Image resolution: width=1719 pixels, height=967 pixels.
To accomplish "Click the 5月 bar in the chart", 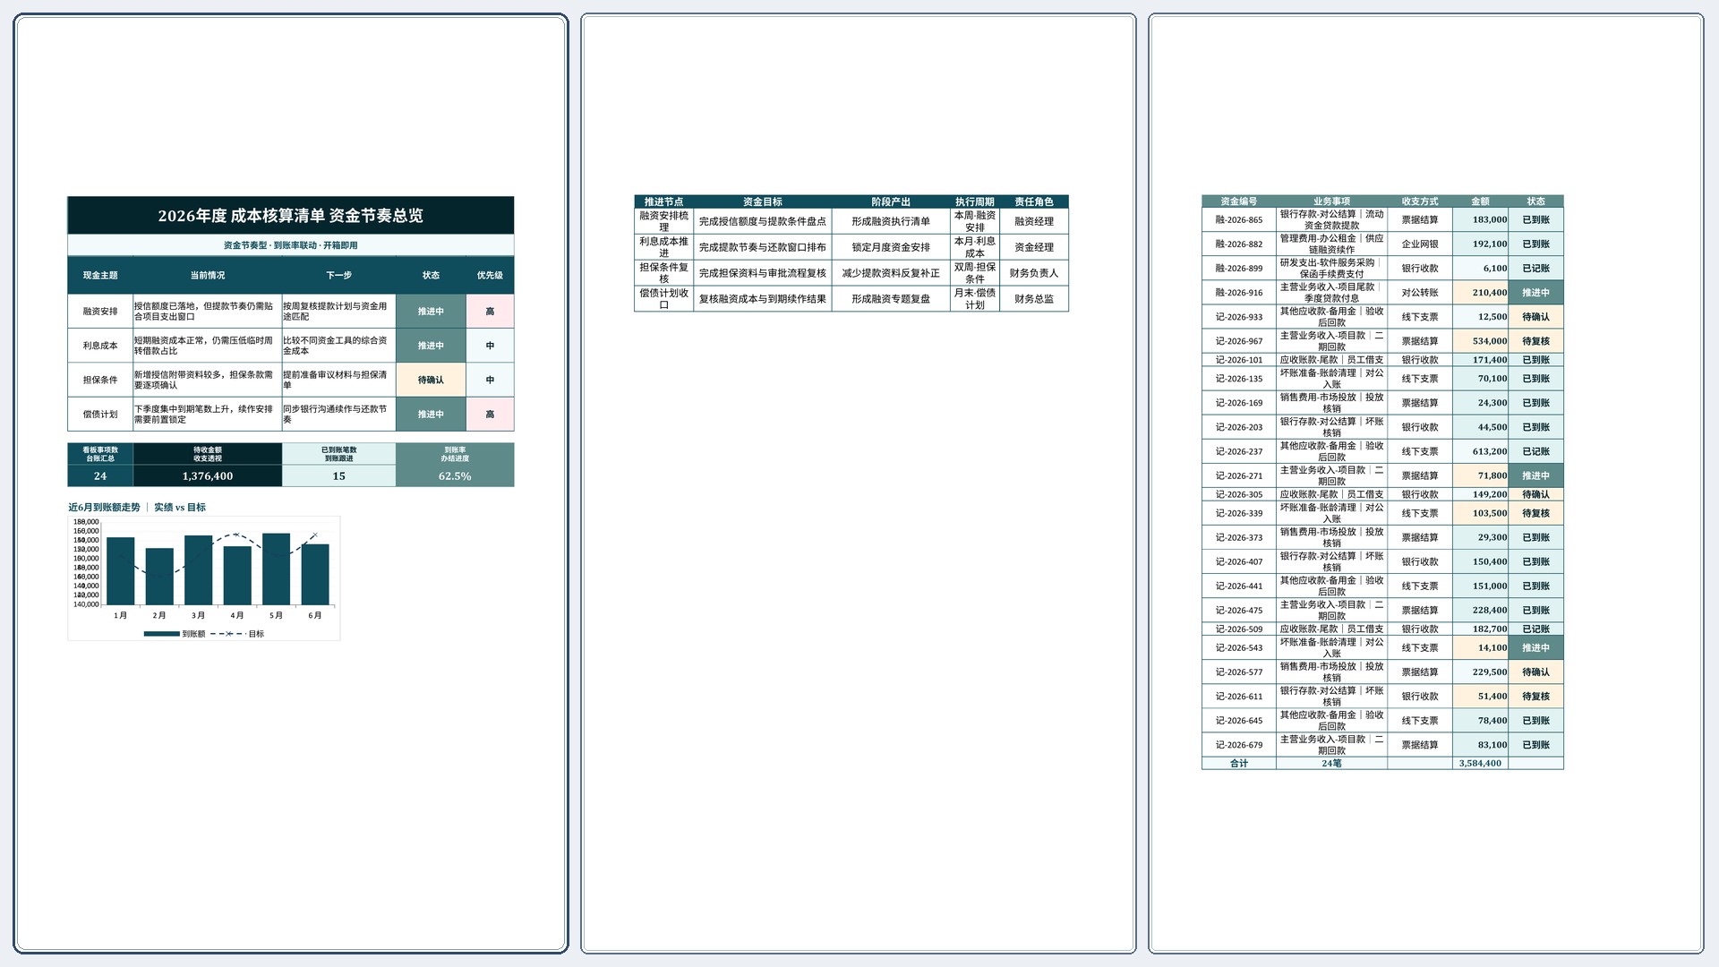I will click(276, 569).
